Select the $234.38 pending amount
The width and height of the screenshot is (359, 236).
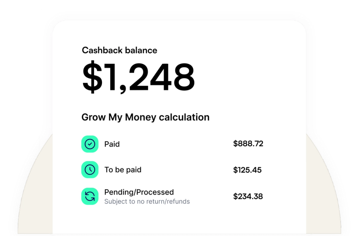(248, 196)
